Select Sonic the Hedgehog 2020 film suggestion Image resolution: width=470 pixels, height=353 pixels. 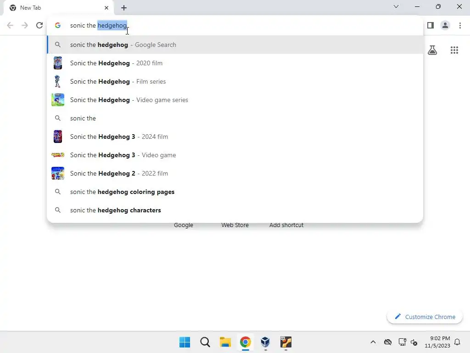(x=235, y=63)
